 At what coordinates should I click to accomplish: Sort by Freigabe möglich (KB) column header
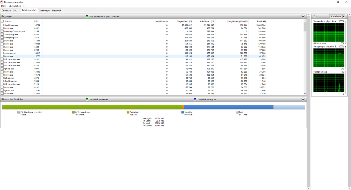tap(237, 21)
